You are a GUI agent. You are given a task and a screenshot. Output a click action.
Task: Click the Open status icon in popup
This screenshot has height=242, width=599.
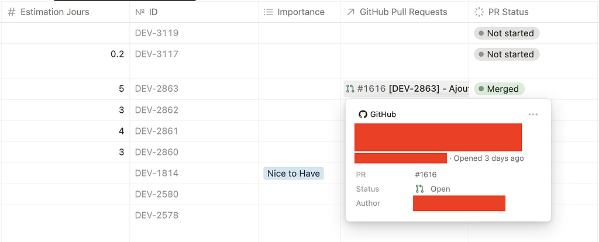click(419, 189)
